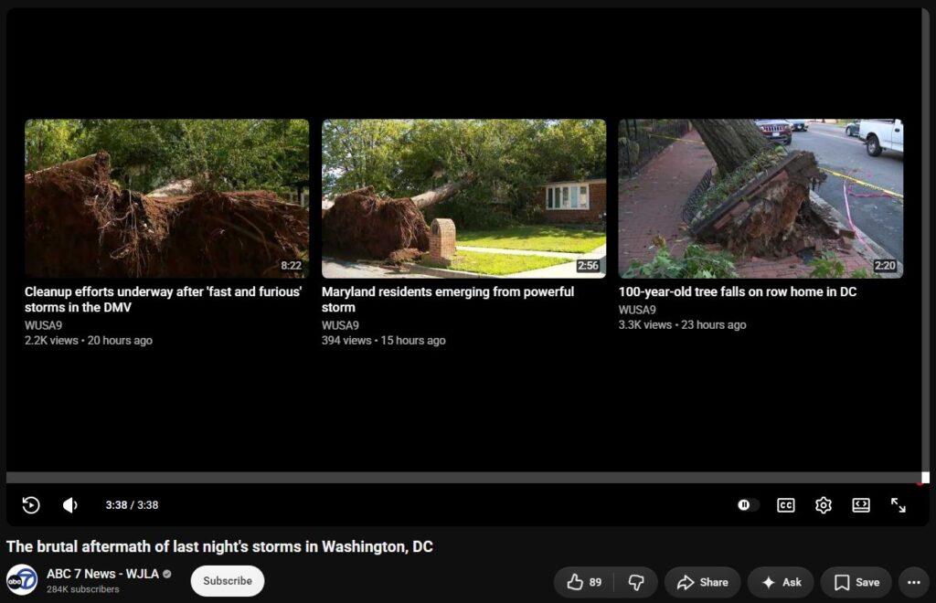Image resolution: width=936 pixels, height=603 pixels.
Task: Click the 8:22 duration badge
Action: [x=292, y=266]
